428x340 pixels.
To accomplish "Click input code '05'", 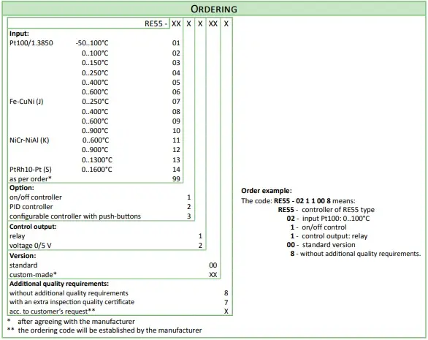I will click(176, 83).
